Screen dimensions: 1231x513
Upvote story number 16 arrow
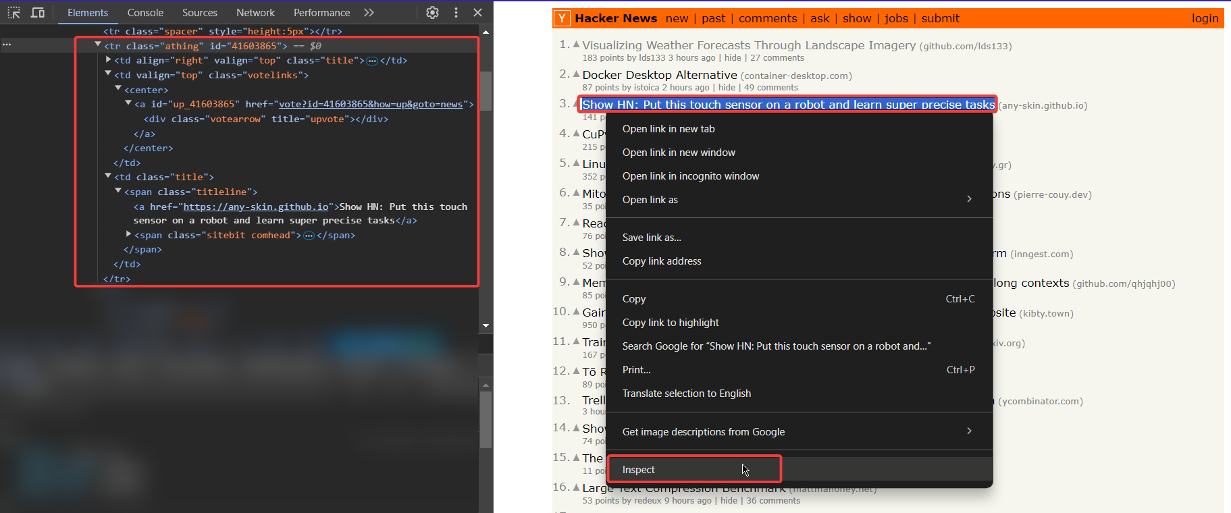click(576, 487)
